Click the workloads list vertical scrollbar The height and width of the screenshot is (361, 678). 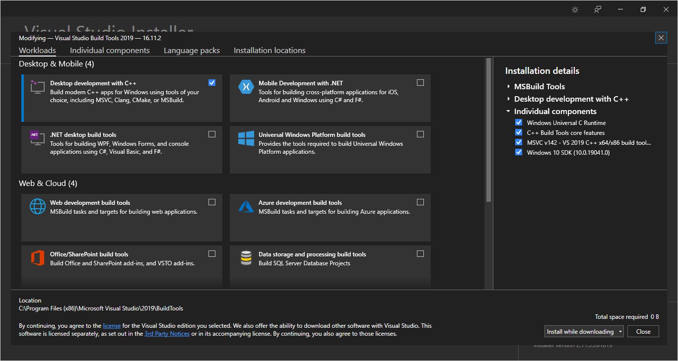click(x=488, y=130)
